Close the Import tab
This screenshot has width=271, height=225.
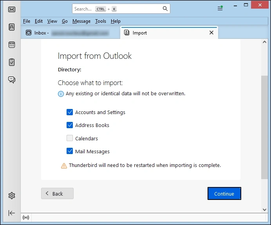click(x=211, y=33)
